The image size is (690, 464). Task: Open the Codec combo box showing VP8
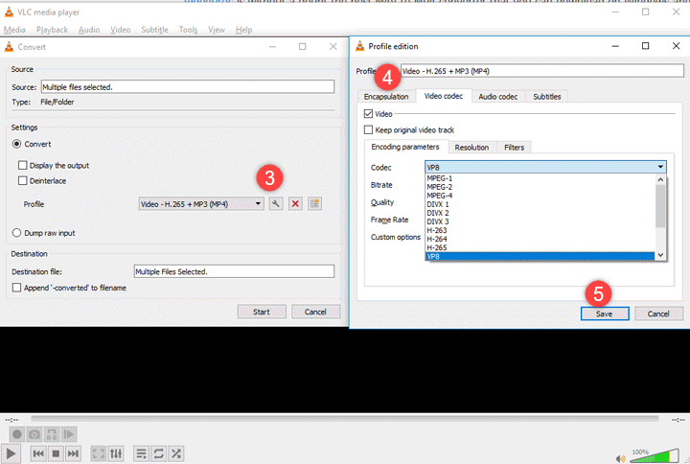pyautogui.click(x=545, y=167)
